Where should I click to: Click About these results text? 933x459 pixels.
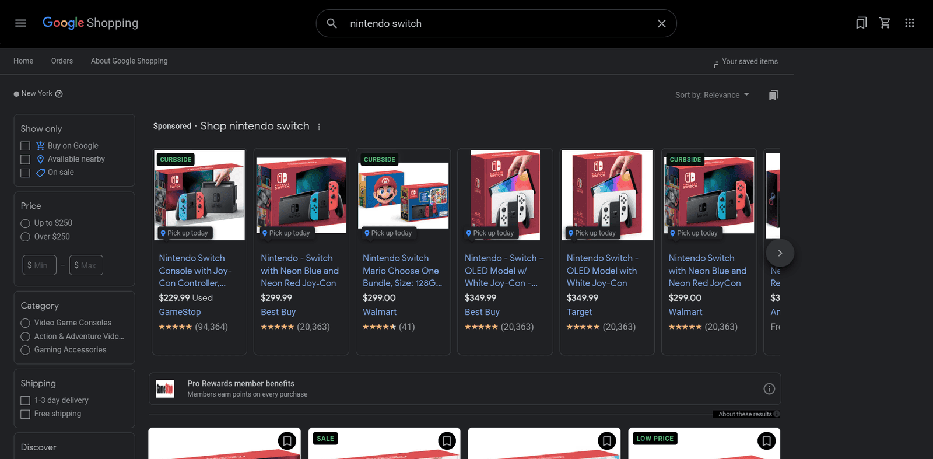pos(745,414)
